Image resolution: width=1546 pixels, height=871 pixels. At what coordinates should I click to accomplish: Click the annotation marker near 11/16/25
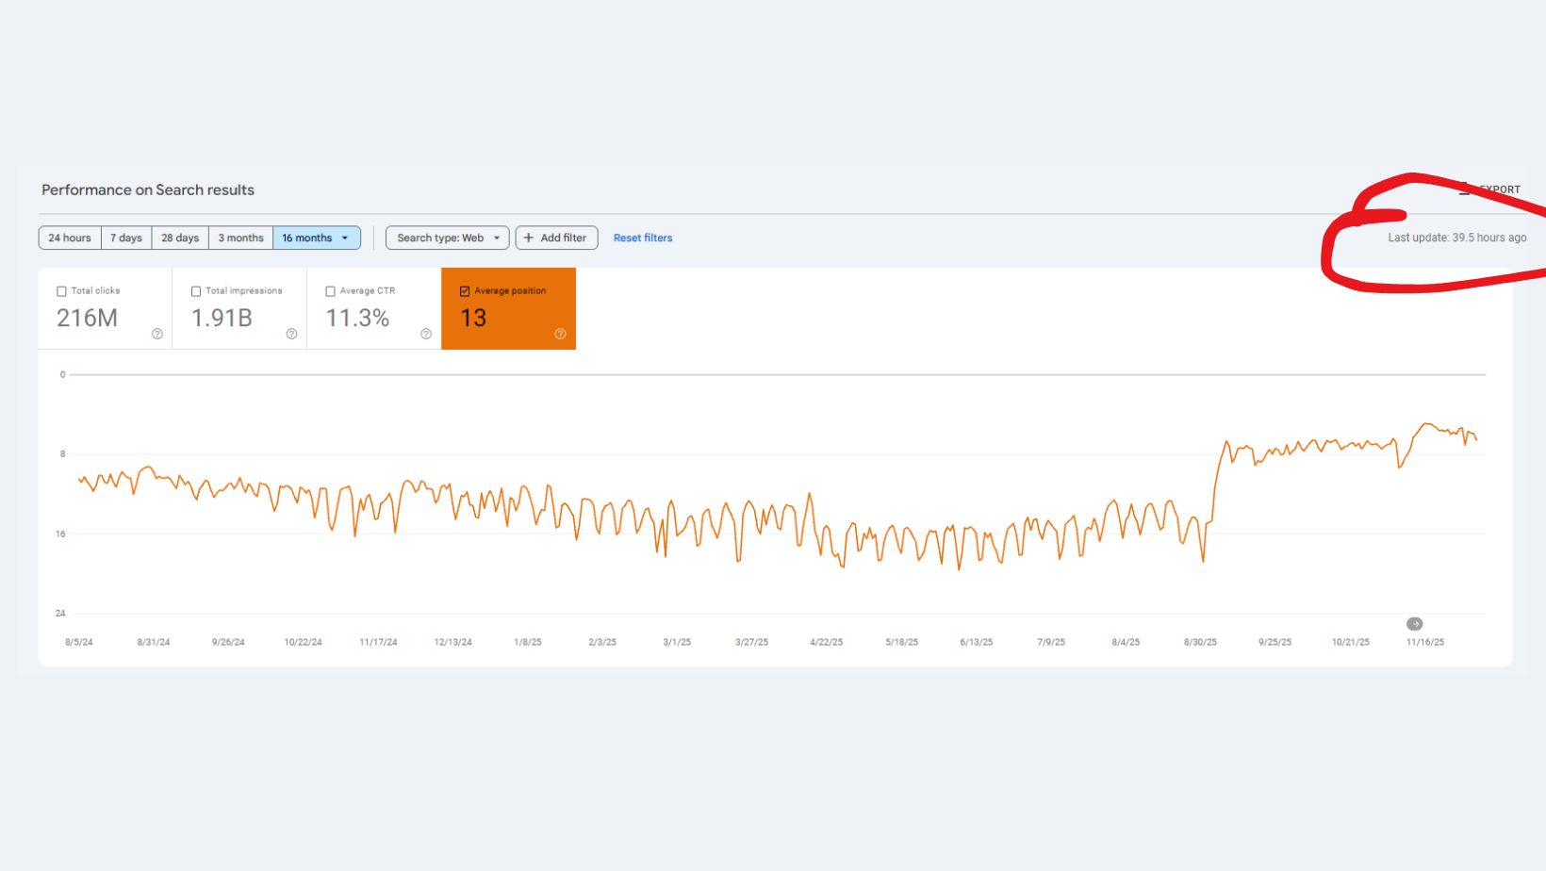(1414, 624)
